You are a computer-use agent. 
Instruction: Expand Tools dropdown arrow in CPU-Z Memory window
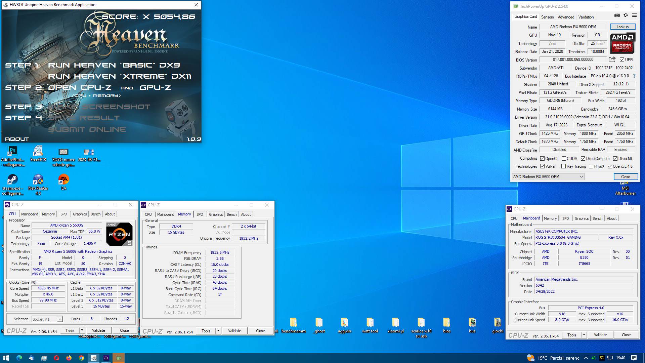tap(218, 331)
